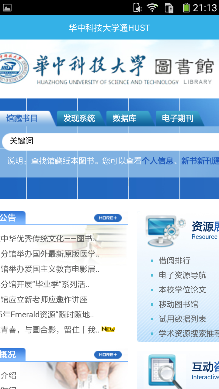This screenshot has height=389, width=219.
Task: Open the 新书新刊通 link
Action: pyautogui.click(x=200, y=161)
